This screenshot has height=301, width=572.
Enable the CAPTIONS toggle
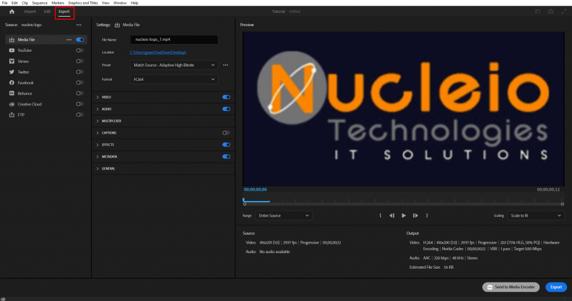[x=226, y=133]
